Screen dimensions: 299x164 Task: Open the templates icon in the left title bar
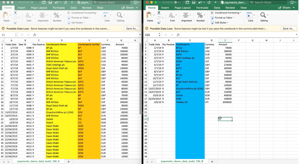click(x=44, y=2)
